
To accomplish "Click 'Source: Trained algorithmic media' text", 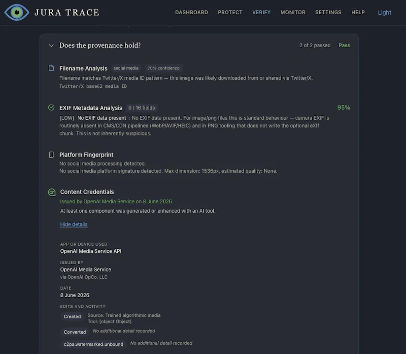I will point(124,315).
